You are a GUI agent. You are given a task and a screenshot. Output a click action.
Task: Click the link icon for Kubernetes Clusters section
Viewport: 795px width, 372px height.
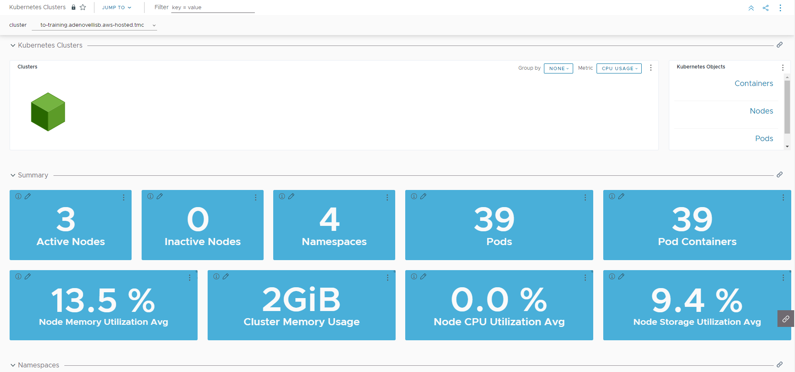[x=779, y=45]
